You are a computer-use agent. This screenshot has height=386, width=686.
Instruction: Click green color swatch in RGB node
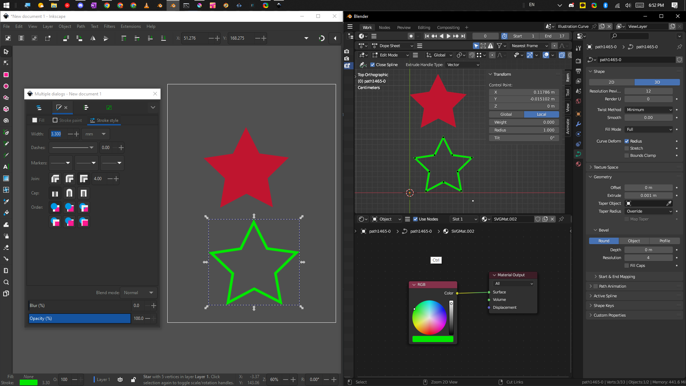click(433, 339)
